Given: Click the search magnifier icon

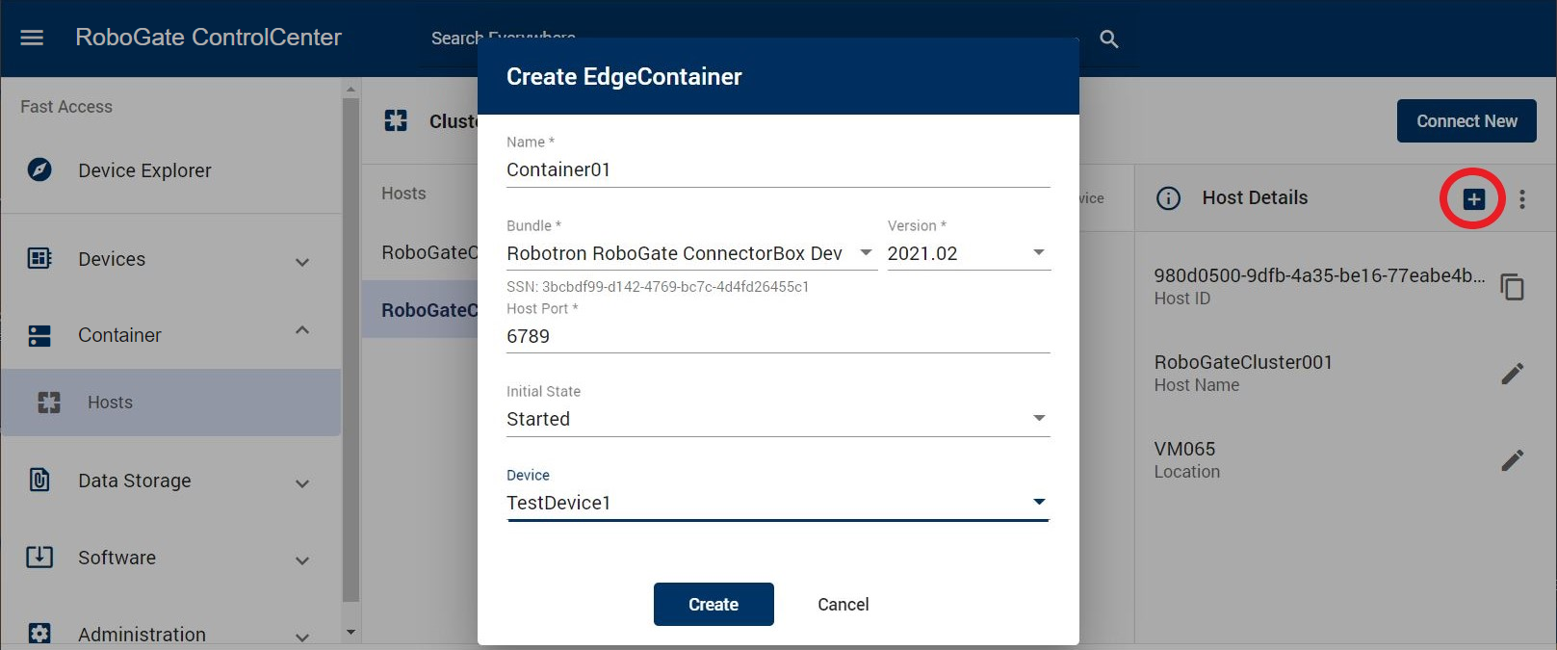Looking at the screenshot, I should 1109,39.
